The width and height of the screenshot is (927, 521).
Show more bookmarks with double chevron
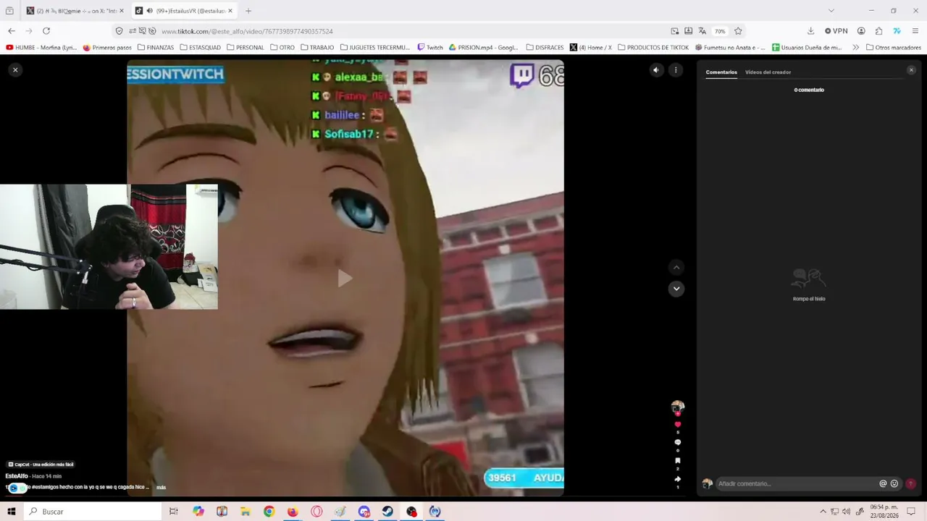click(856, 48)
